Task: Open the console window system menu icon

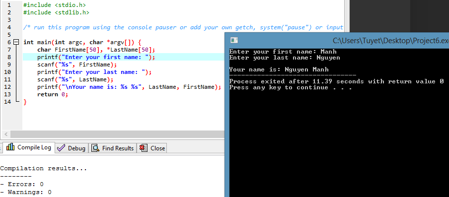Action: tap(234, 41)
